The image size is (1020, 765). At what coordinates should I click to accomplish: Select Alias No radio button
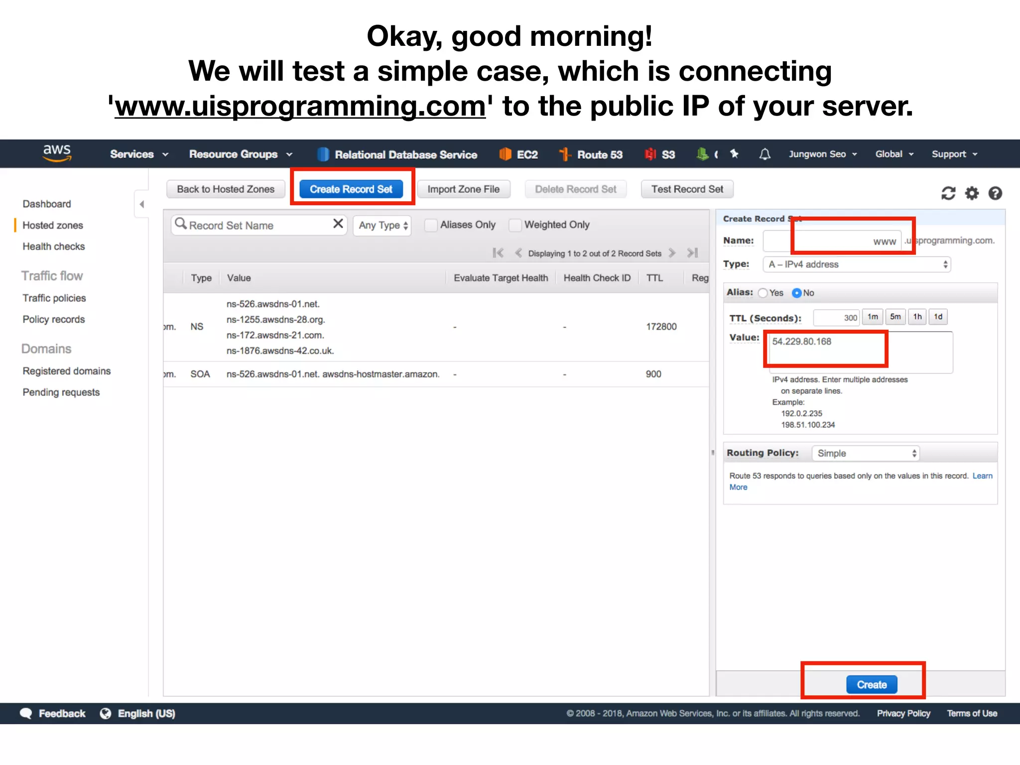pos(796,293)
